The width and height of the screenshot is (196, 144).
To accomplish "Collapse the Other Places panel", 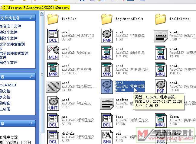I will tap(31, 77).
